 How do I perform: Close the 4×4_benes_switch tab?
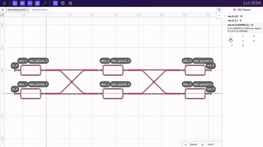coord(28,10)
